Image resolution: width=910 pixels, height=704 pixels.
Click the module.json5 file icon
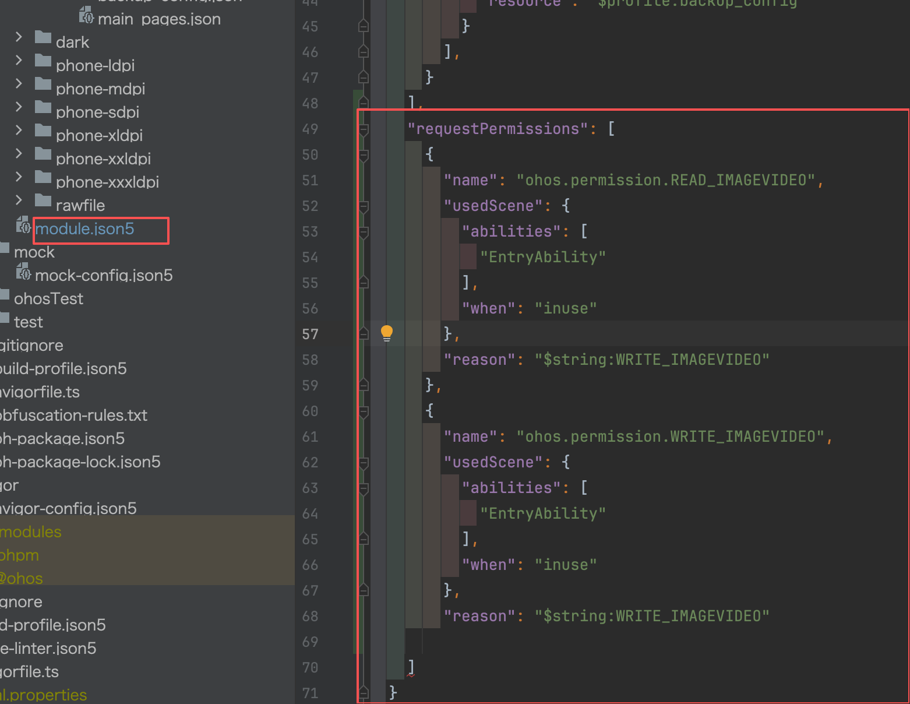(23, 226)
